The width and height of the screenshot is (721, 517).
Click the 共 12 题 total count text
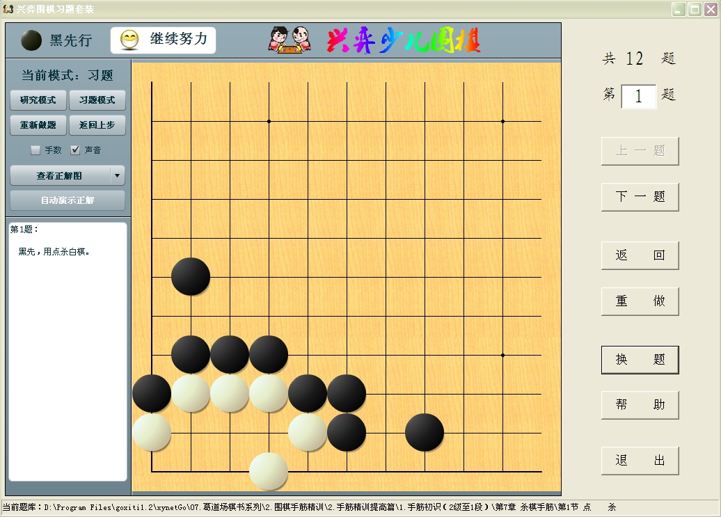pyautogui.click(x=639, y=58)
